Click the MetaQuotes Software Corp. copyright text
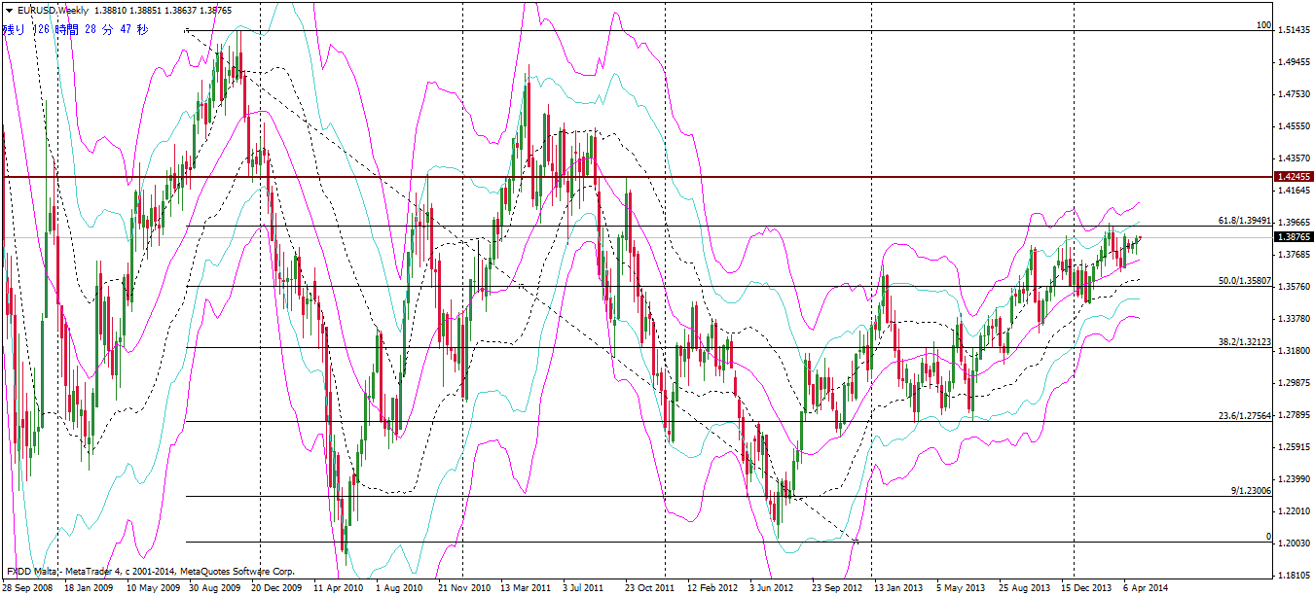 click(x=237, y=572)
